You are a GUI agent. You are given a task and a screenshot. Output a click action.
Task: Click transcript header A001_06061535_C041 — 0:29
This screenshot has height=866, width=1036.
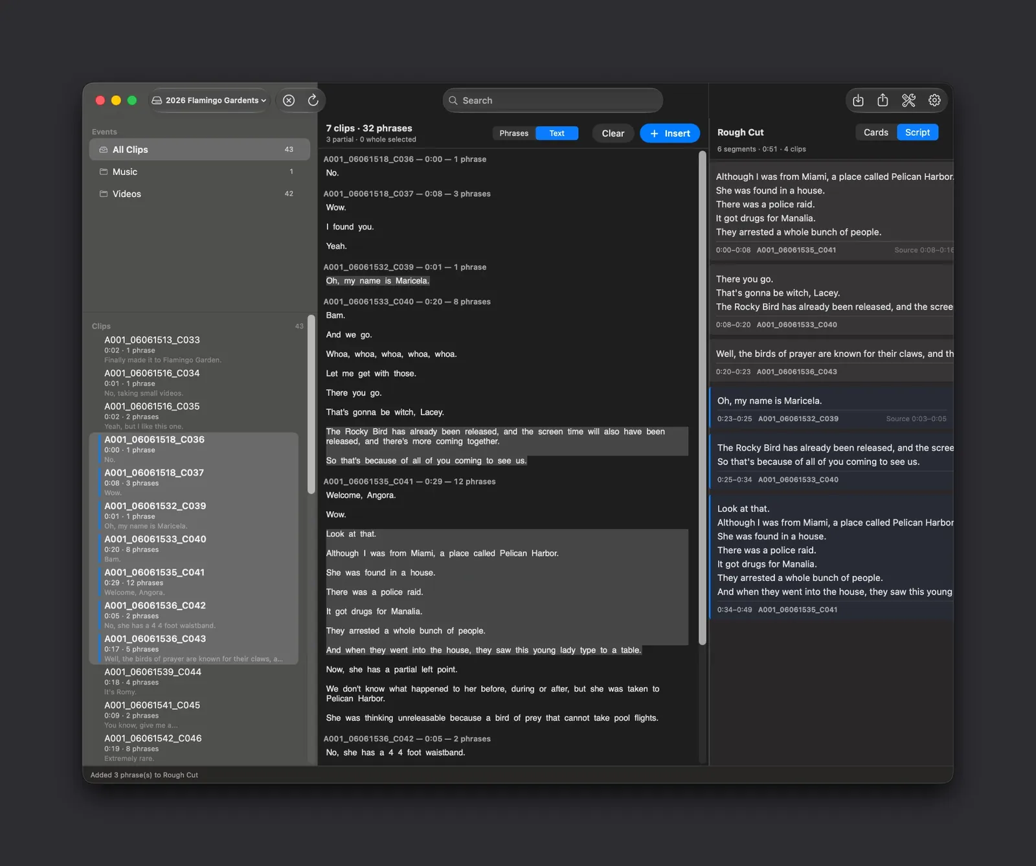(409, 481)
